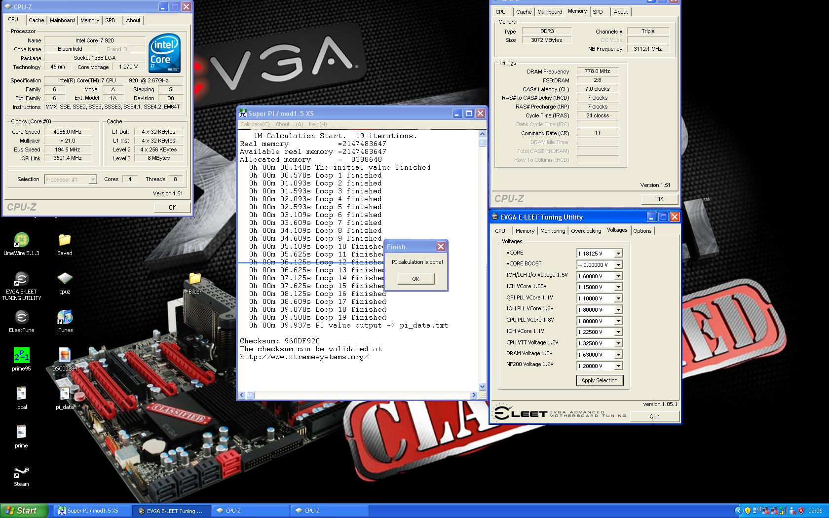Open the ELeetTune desktop icon
This screenshot has height=518, width=829.
click(x=21, y=317)
